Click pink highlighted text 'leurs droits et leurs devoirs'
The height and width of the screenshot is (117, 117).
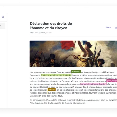click(x=93, y=84)
